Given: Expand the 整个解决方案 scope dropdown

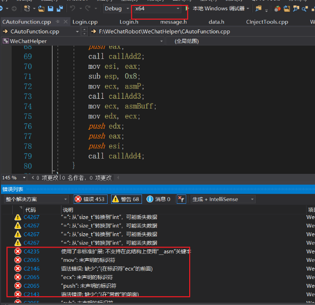Looking at the screenshot, I should [x=35, y=199].
